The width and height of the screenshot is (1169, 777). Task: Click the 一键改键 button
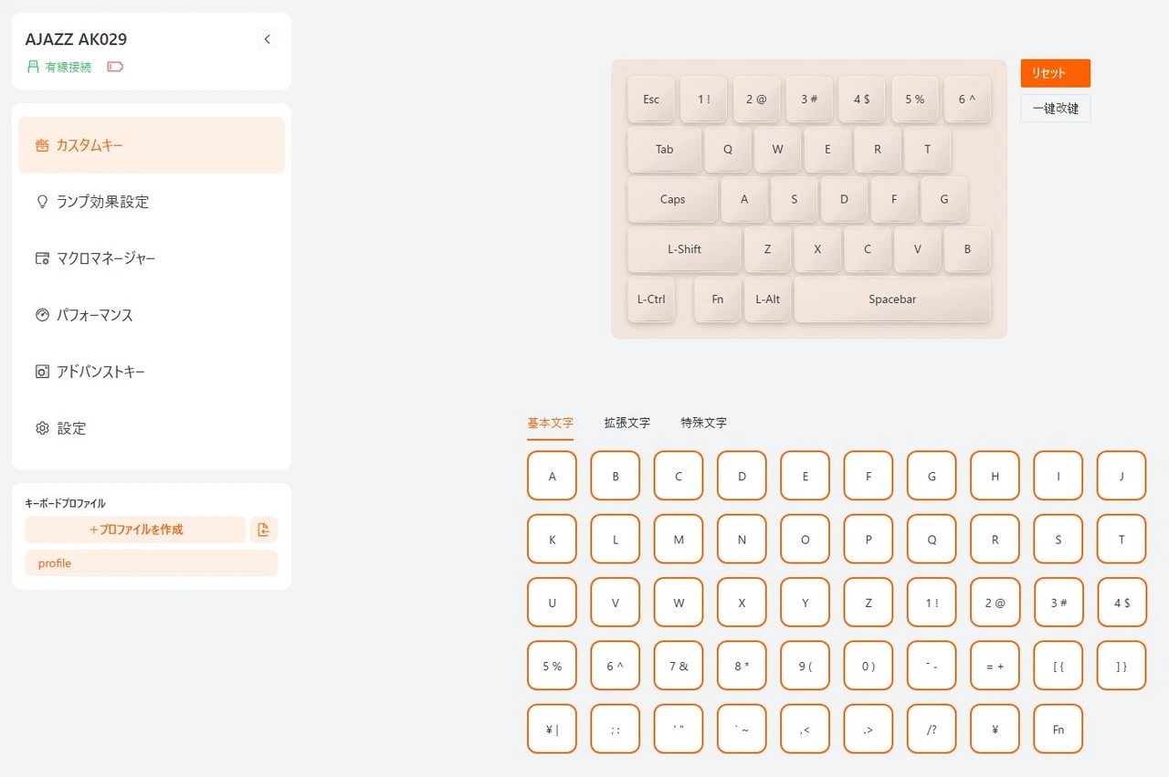click(1055, 109)
